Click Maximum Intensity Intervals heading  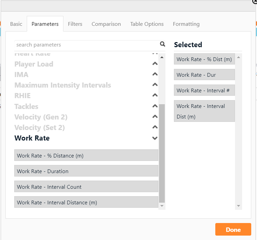point(63,85)
